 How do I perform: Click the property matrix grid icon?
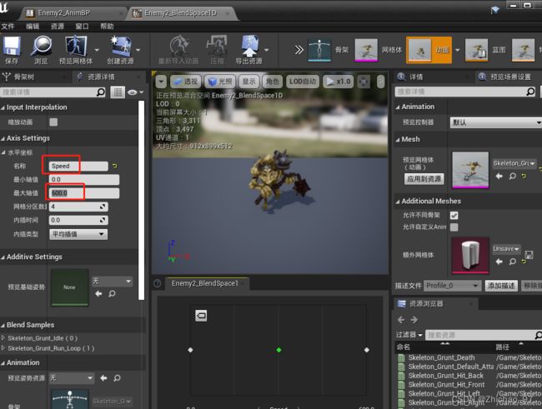pyautogui.click(x=118, y=92)
